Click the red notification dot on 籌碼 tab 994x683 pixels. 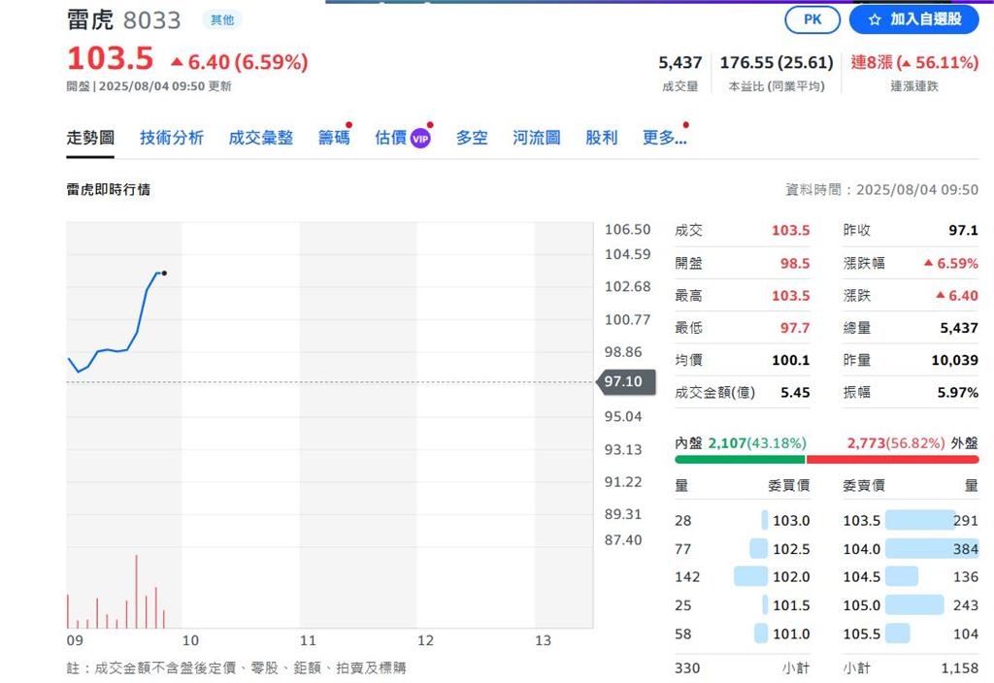[350, 124]
